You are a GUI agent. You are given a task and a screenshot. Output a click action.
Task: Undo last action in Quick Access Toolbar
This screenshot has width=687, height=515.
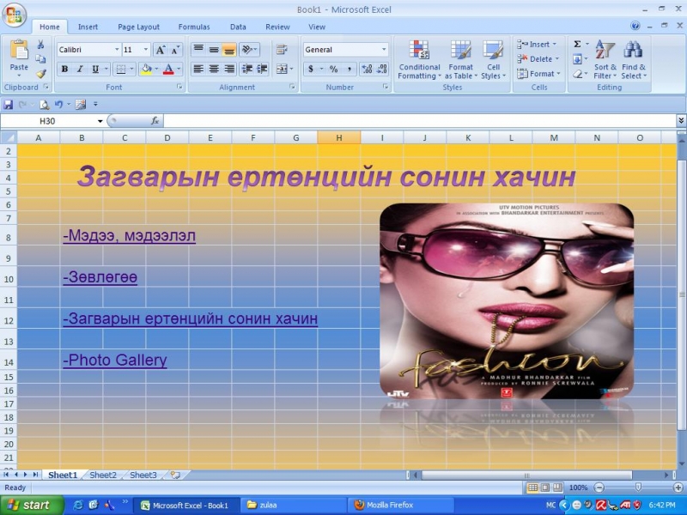[x=58, y=104]
